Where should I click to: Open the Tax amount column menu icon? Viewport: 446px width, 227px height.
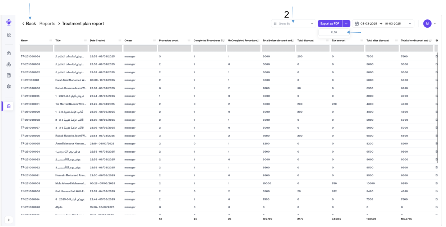[362, 41]
